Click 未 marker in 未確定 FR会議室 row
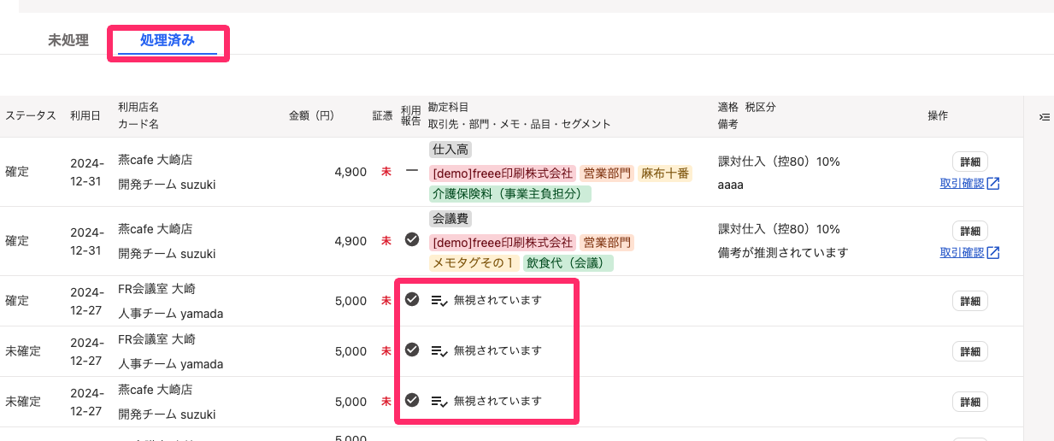Viewport: 1054px width, 441px height. coord(386,350)
